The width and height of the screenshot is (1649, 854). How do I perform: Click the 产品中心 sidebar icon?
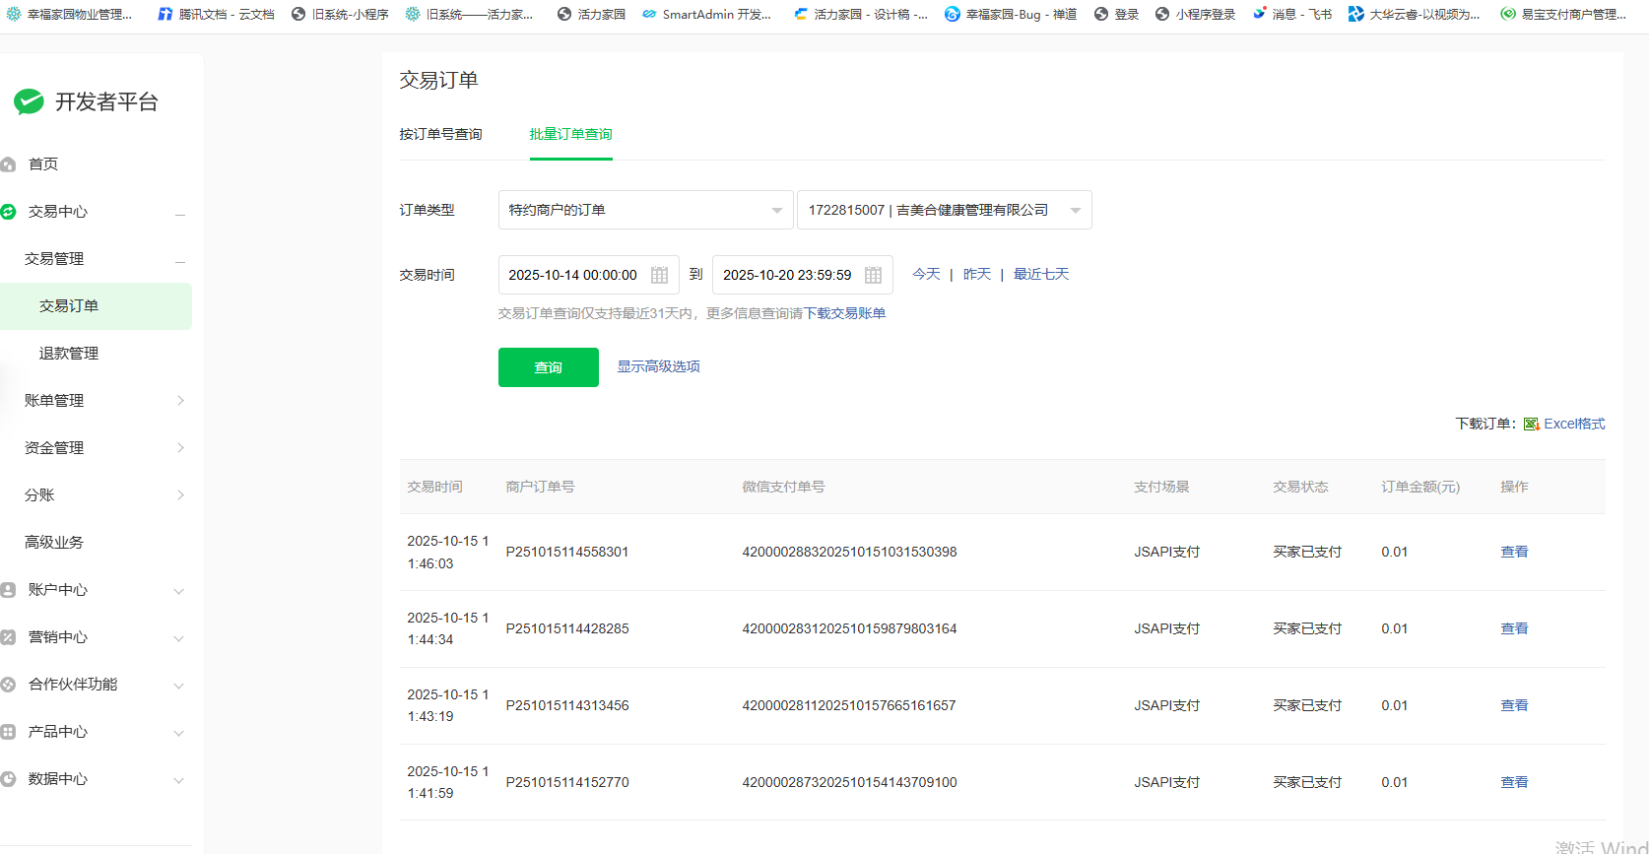[x=8, y=732]
